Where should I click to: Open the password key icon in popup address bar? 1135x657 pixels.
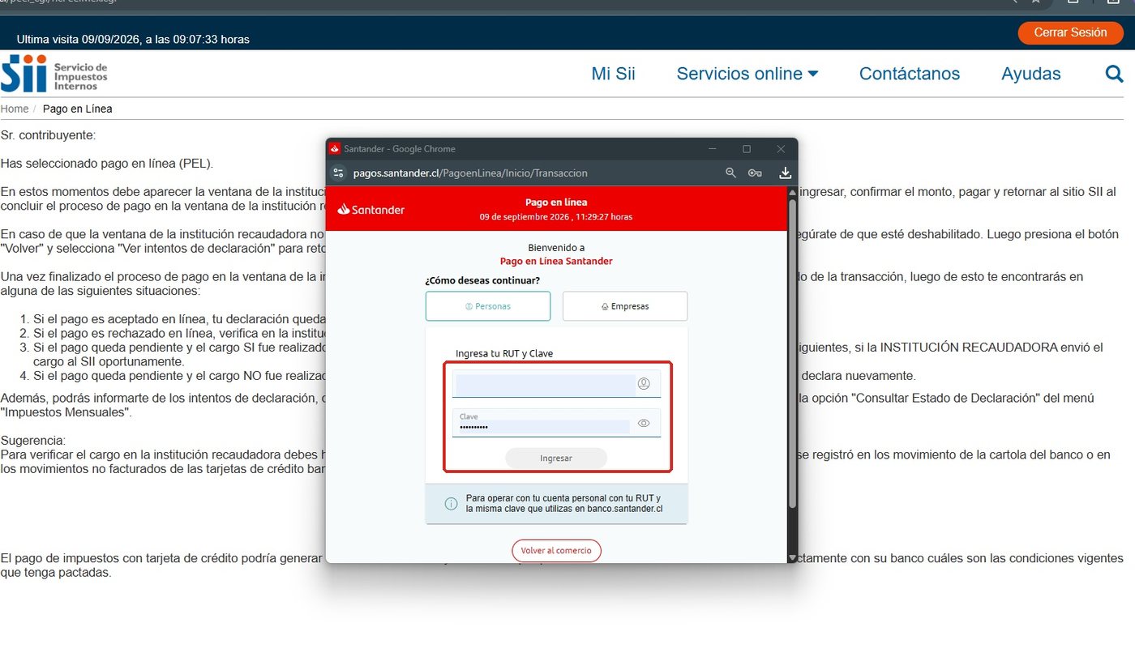tap(755, 173)
